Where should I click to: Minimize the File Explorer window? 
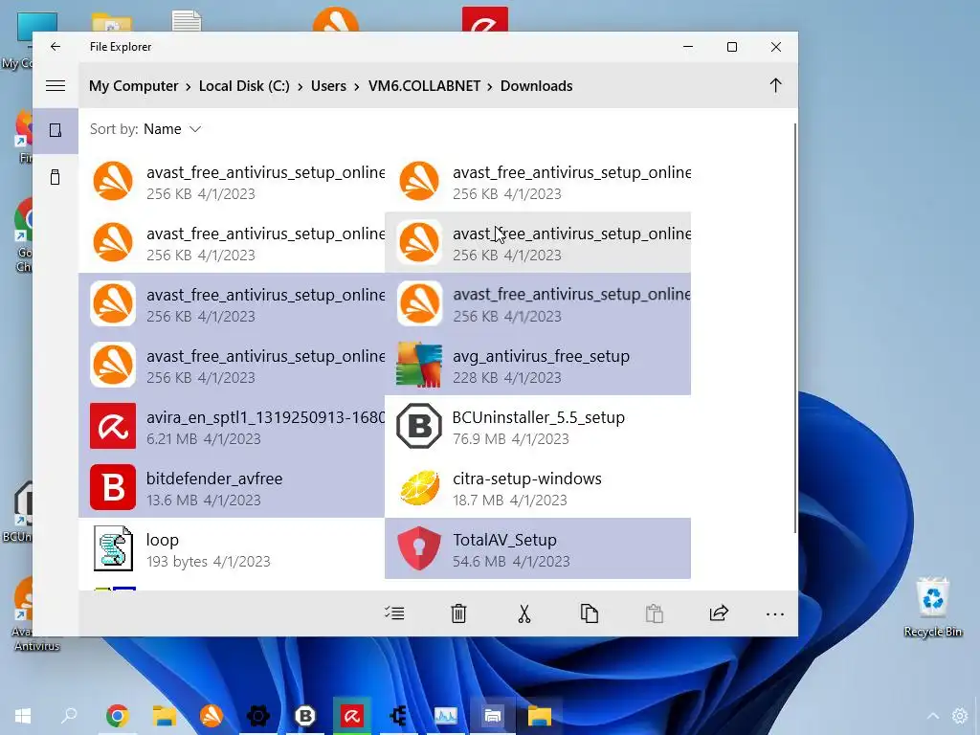(x=688, y=47)
